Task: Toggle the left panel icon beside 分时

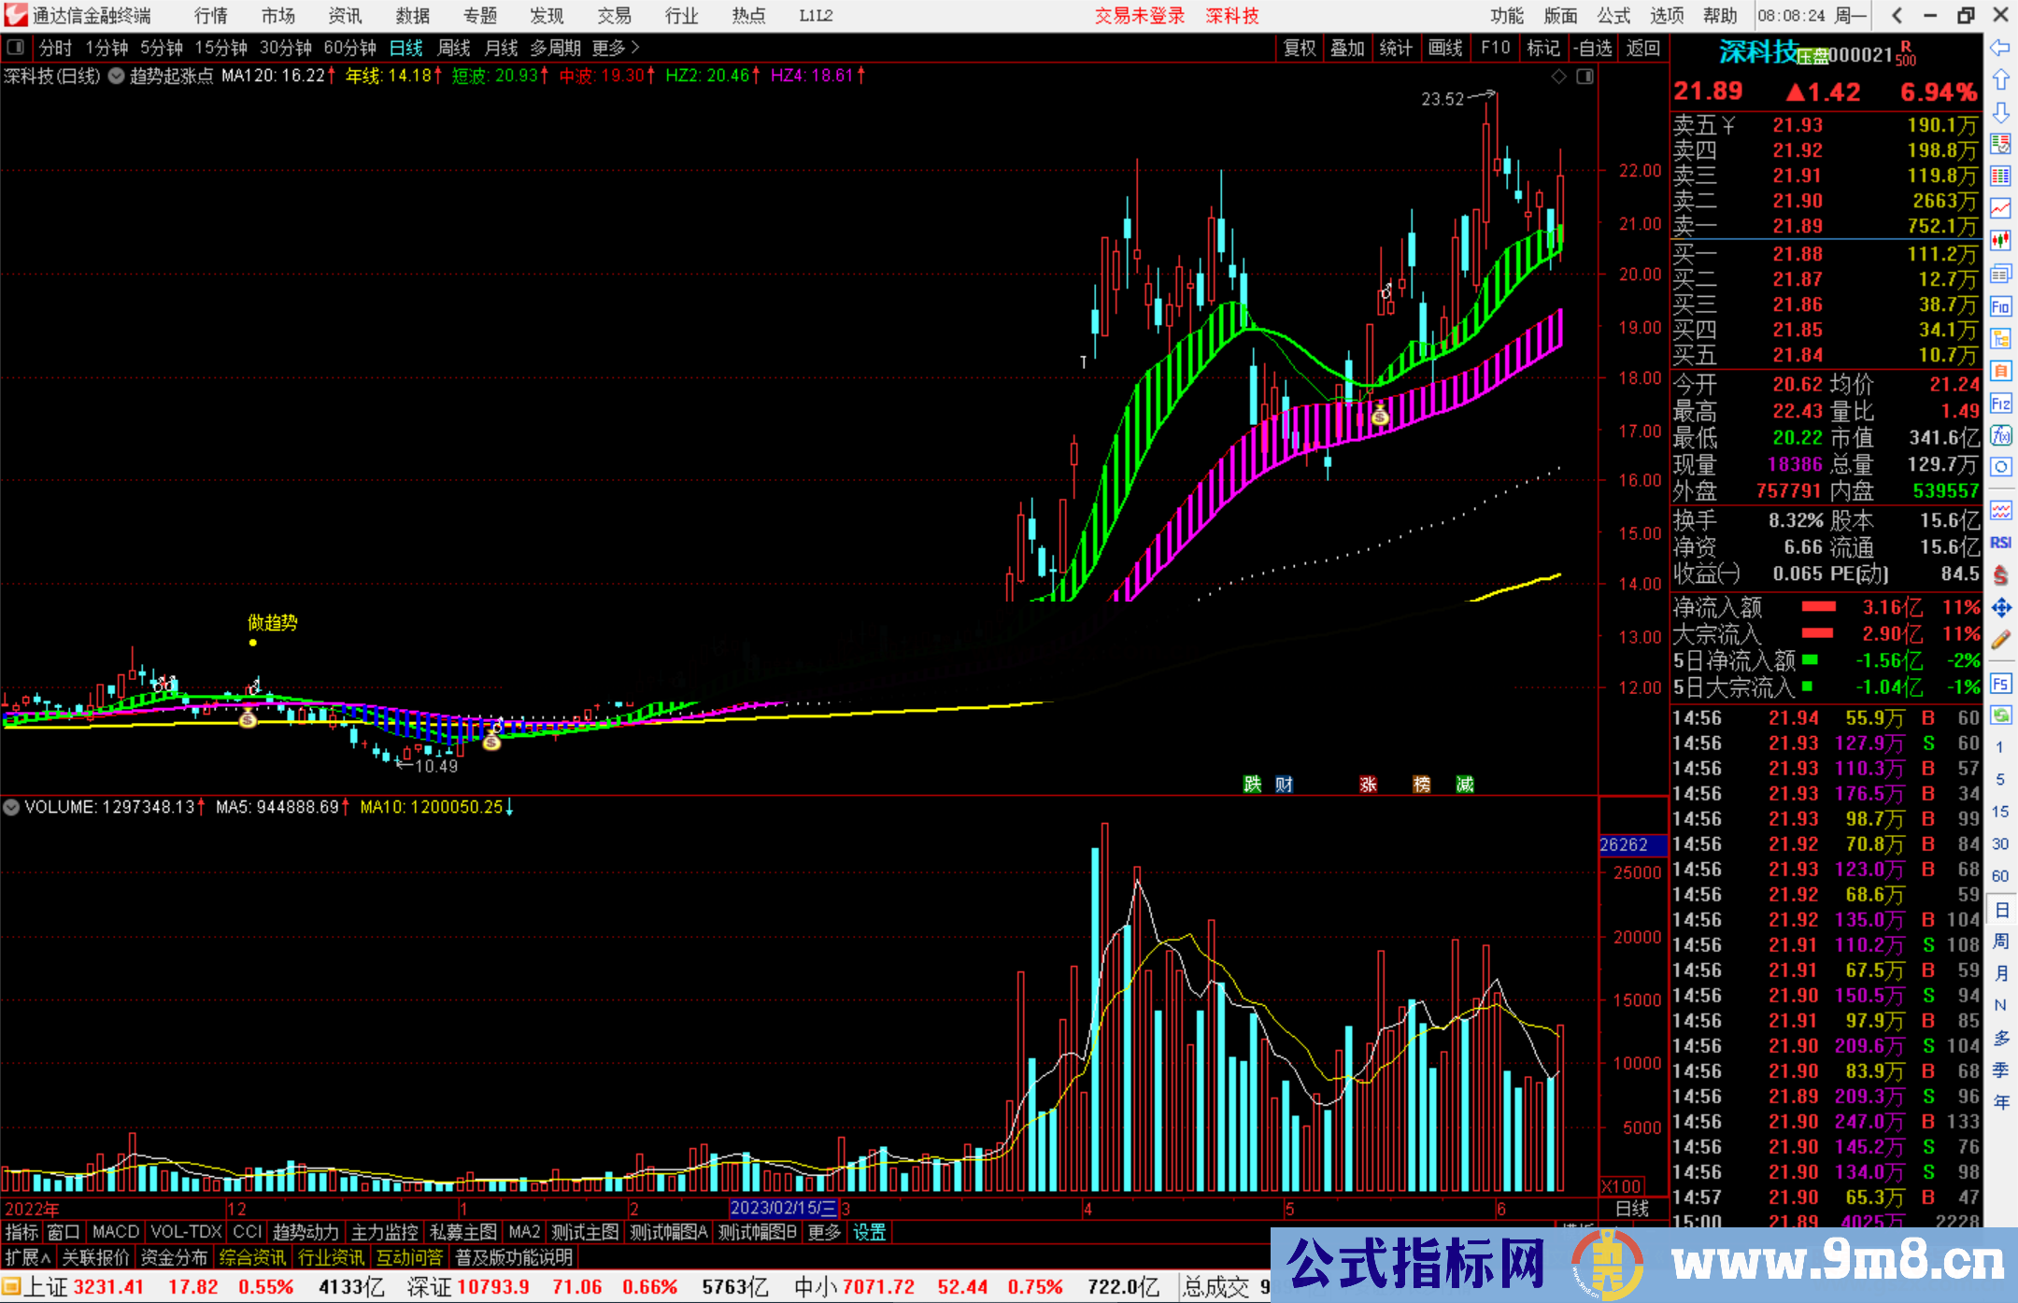Action: [16, 48]
